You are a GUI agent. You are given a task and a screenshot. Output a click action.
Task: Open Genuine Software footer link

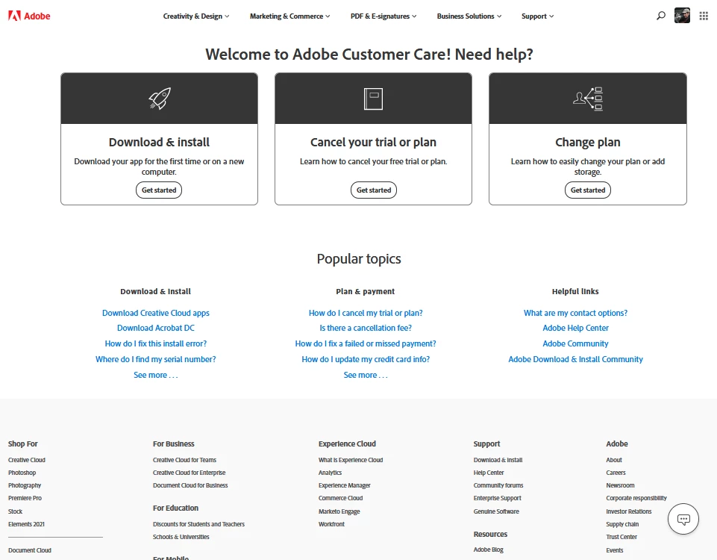click(x=496, y=511)
